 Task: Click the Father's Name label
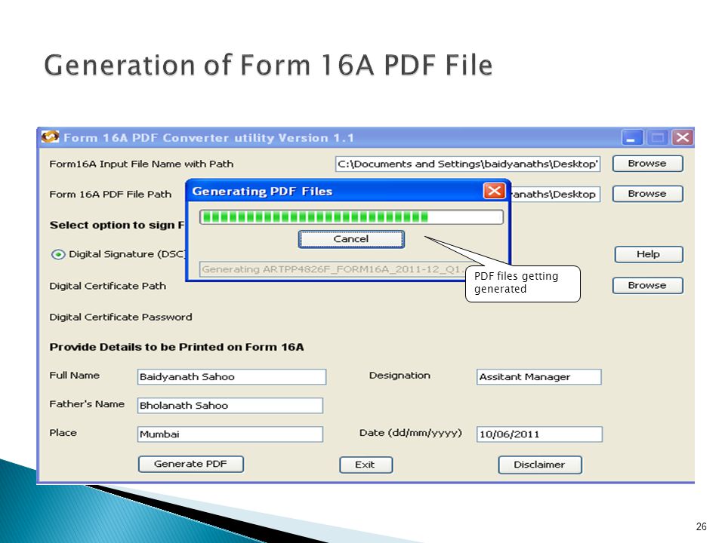point(87,404)
